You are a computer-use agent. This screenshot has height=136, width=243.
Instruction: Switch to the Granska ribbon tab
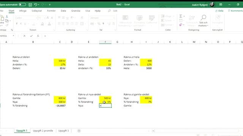click(x=76, y=11)
